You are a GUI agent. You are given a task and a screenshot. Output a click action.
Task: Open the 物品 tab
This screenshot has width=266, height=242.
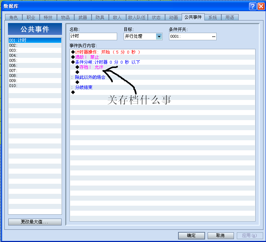point(66,17)
